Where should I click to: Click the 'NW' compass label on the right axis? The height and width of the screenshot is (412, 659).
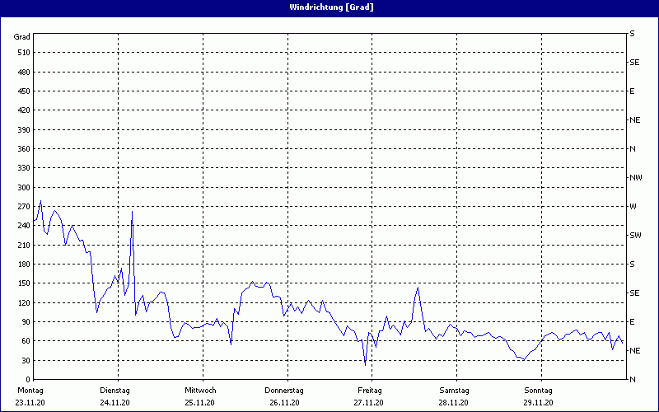635,178
